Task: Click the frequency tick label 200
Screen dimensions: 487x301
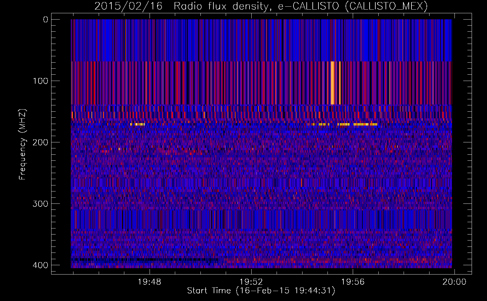Action: click(x=40, y=142)
